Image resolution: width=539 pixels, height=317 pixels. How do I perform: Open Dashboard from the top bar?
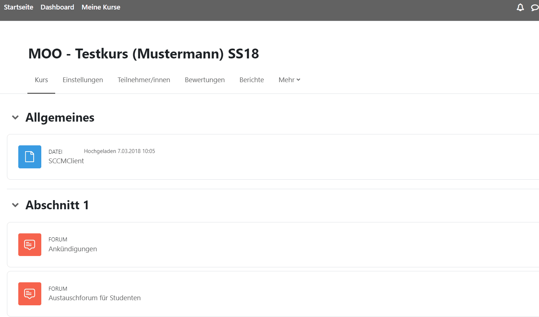click(x=57, y=7)
